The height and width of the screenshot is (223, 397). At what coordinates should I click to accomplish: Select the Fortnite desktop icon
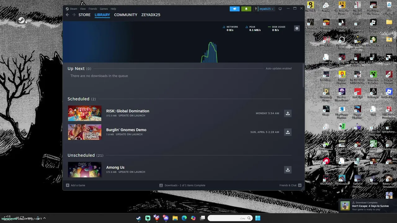(x=342, y=163)
